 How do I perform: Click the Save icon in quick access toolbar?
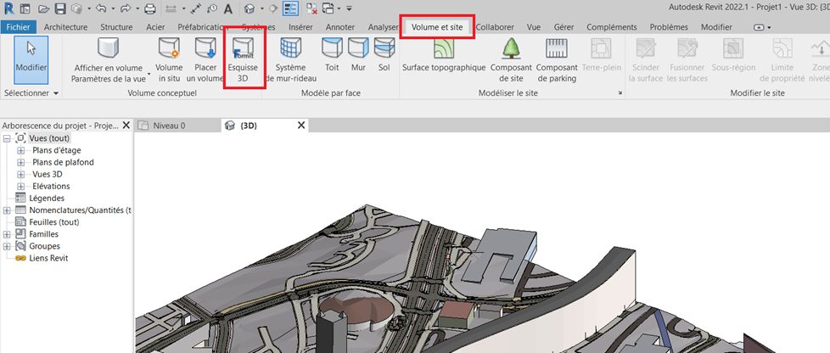[60, 9]
